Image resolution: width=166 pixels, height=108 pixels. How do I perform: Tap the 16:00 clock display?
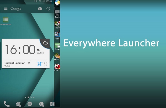[x=20, y=50]
